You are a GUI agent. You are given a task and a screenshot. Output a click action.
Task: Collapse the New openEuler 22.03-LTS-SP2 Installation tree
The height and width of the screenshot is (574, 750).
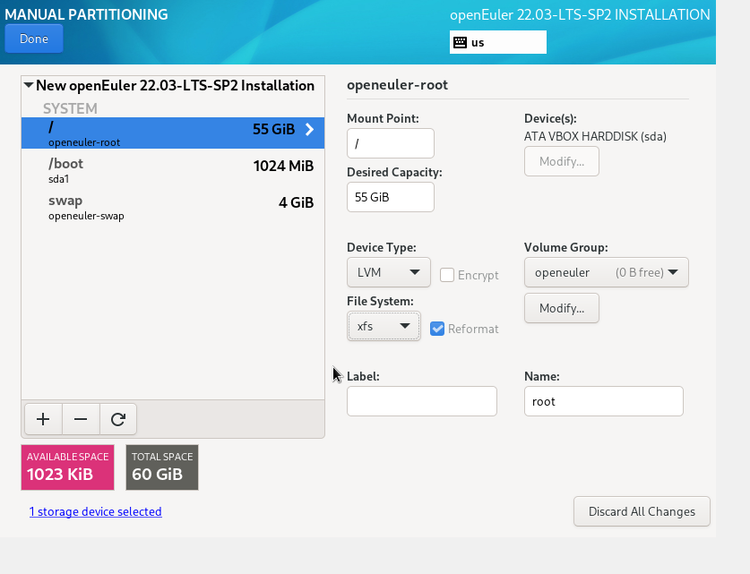[29, 85]
